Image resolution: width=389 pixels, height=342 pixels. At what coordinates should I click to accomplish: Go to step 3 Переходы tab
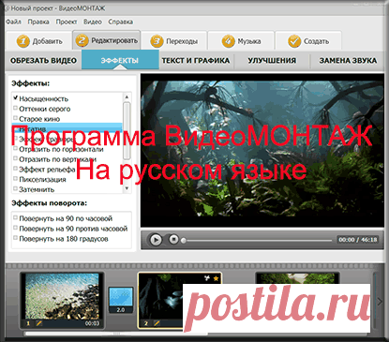click(173, 41)
